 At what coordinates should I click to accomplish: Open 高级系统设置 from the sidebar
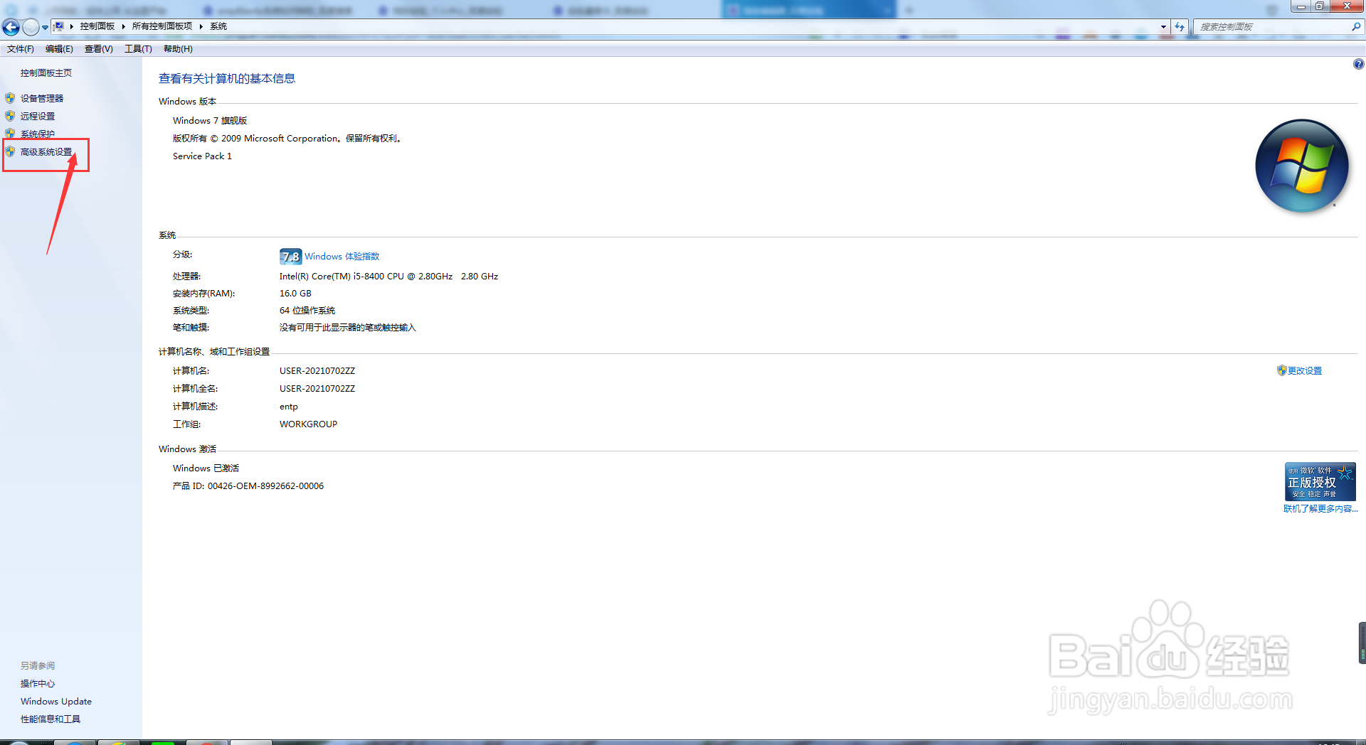(x=46, y=152)
